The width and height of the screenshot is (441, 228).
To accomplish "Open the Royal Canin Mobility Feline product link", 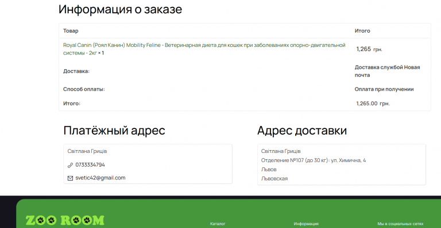I will point(204,49).
